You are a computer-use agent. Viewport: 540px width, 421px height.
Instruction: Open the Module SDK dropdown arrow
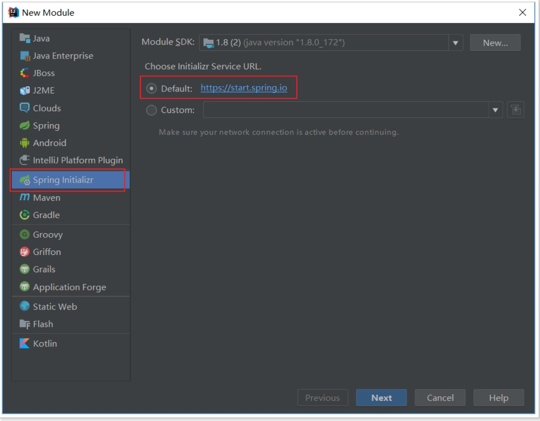[x=455, y=43]
